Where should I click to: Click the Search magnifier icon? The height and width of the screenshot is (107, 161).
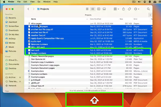(148, 9)
